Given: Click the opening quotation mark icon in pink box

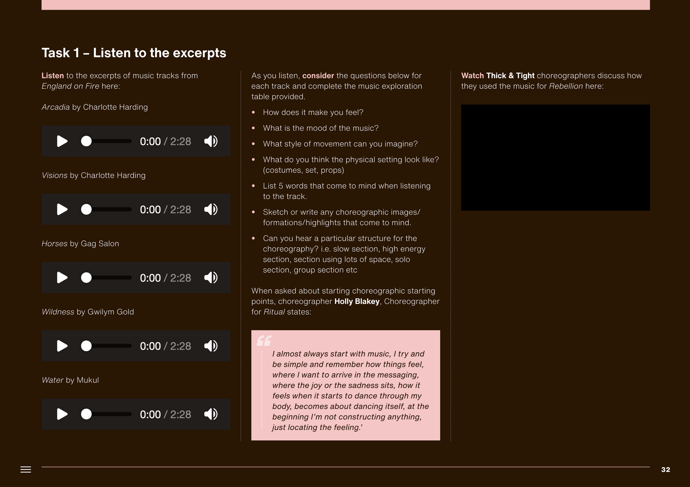Looking at the screenshot, I should 264,341.
